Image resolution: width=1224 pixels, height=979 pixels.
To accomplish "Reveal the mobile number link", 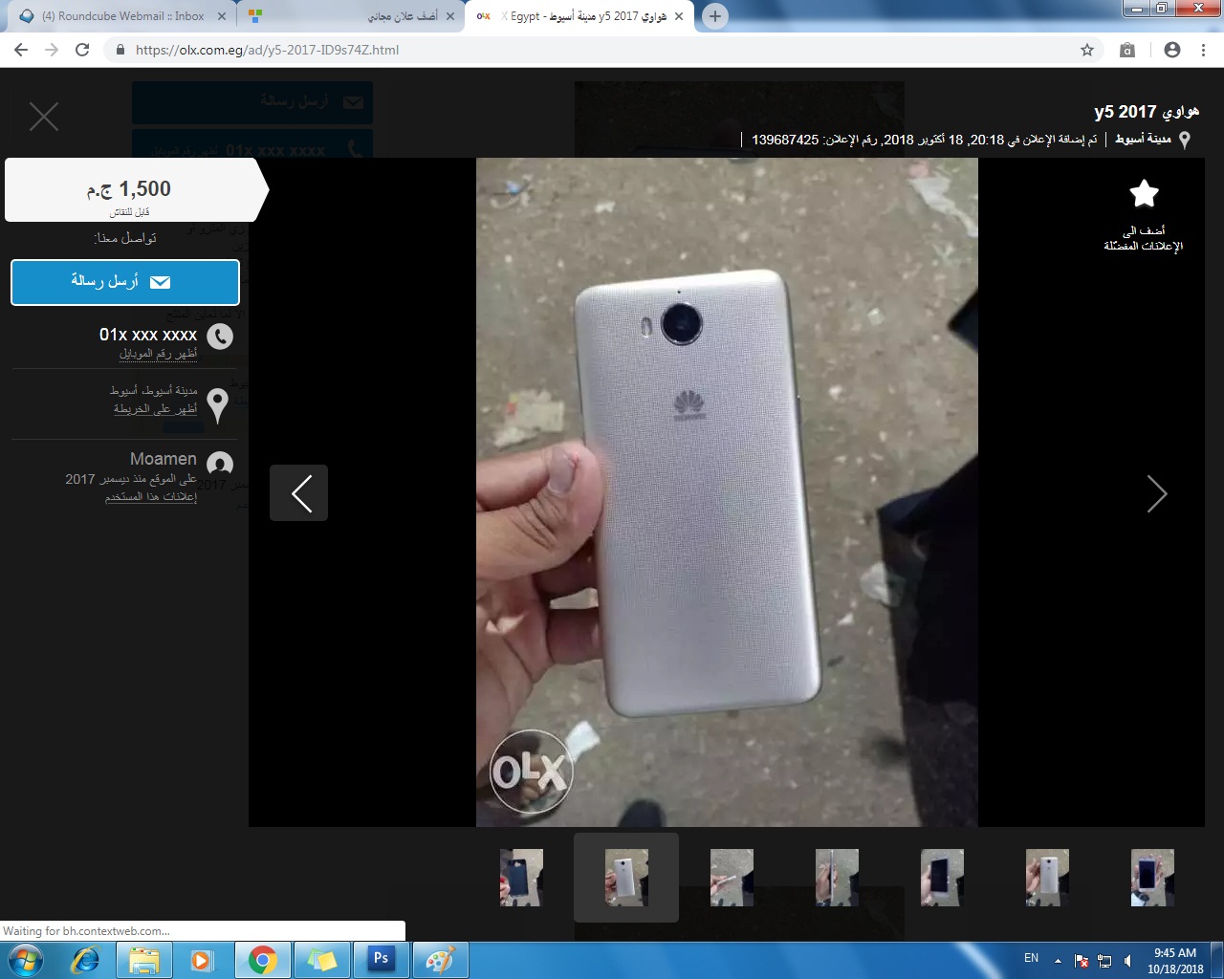I will coord(158,354).
